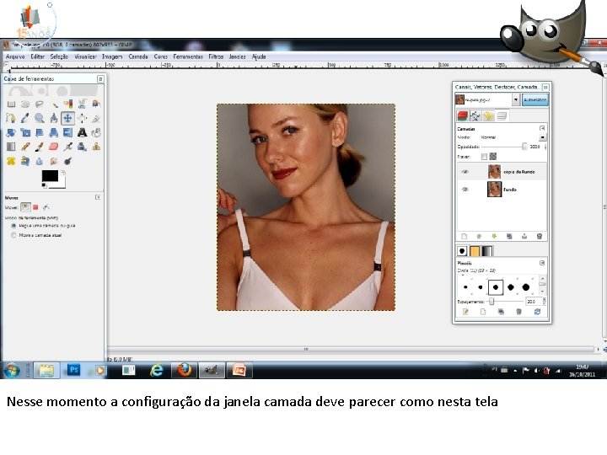
Task: Select the Airbrush tool
Action: coord(68,147)
